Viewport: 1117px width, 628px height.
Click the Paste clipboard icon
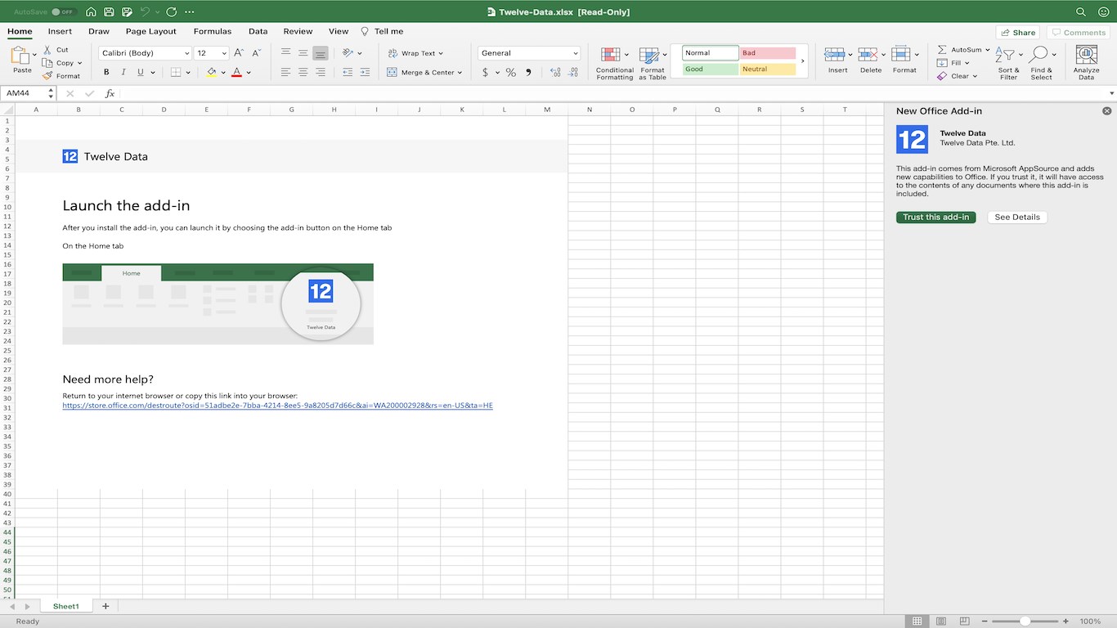tap(20, 56)
